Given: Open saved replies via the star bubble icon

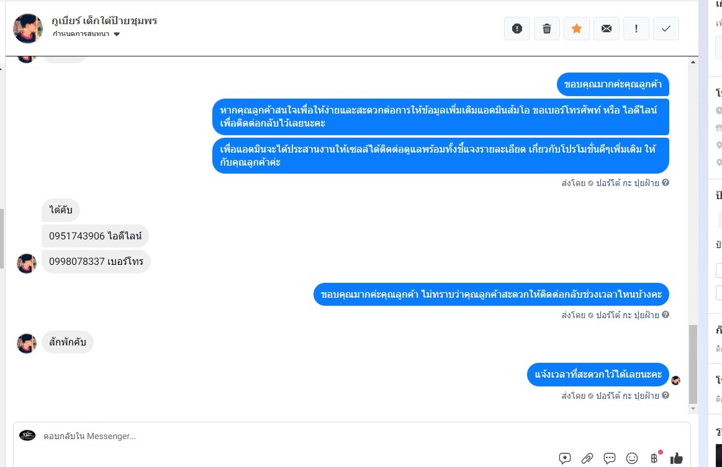Looking at the screenshot, I should [x=564, y=458].
